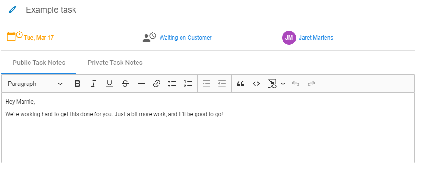Viewport: 428px width, 169px height.
Task: Insert a horizontal rule line
Action: point(141,84)
